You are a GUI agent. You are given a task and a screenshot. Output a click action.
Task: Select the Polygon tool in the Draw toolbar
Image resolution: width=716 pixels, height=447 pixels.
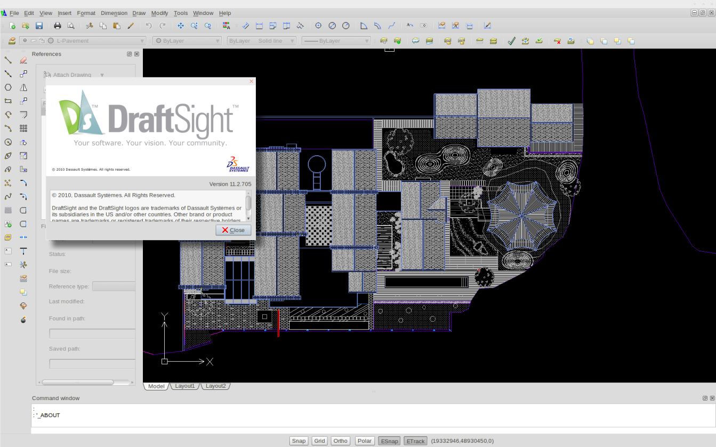coord(8,87)
